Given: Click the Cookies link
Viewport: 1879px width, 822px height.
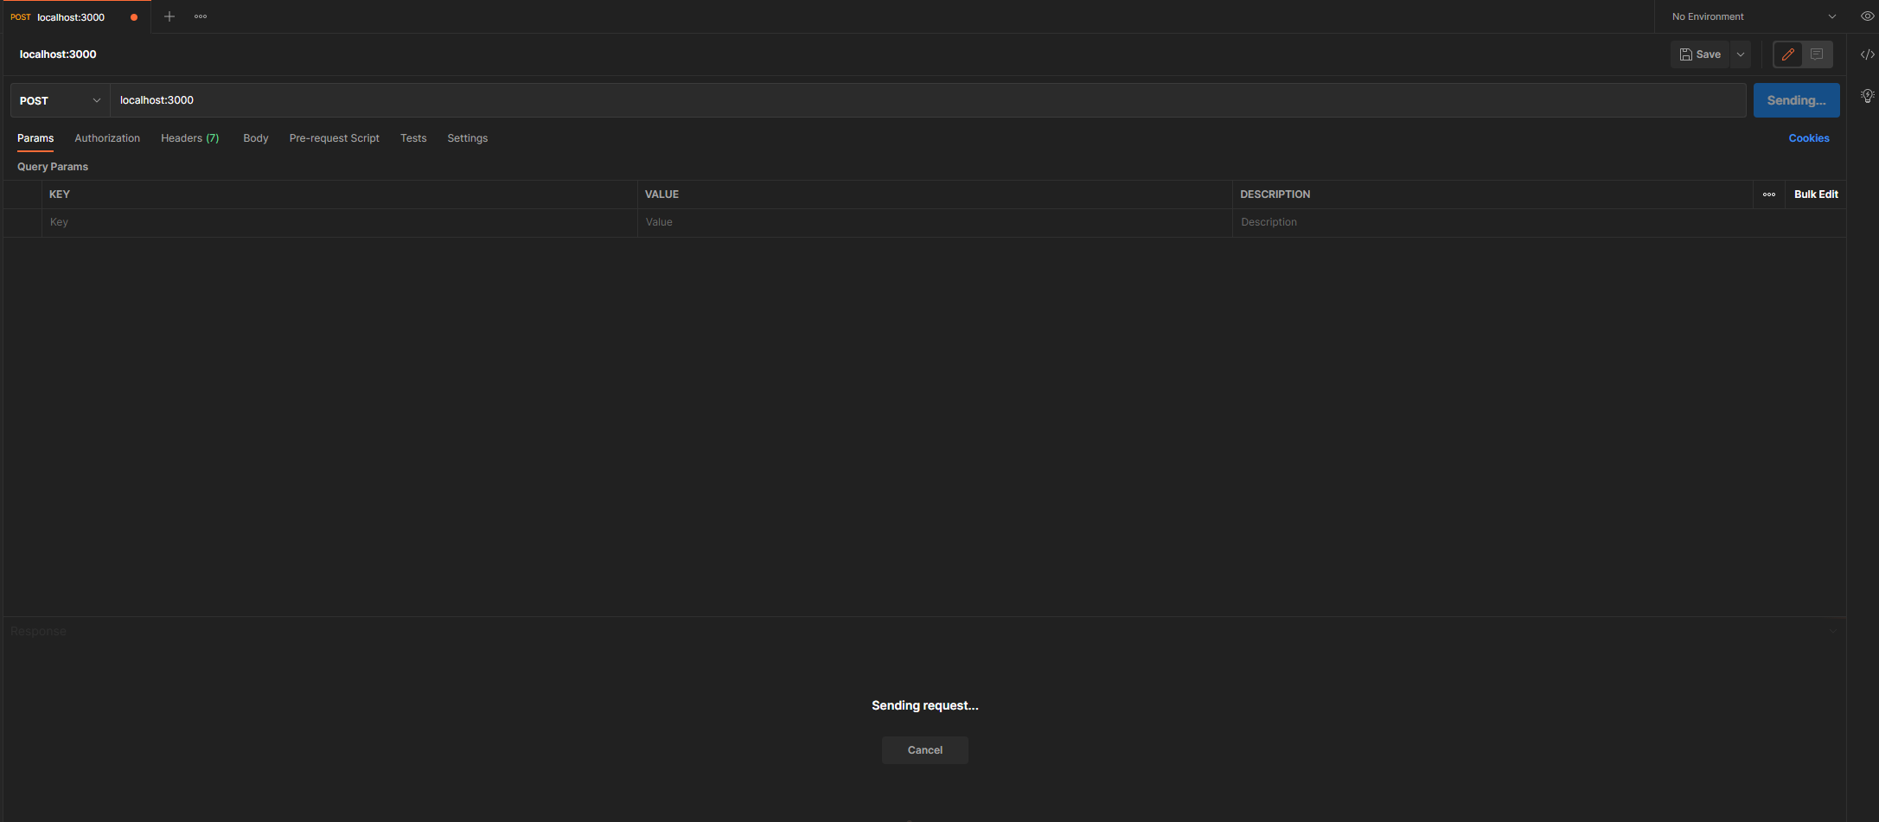Looking at the screenshot, I should point(1809,138).
